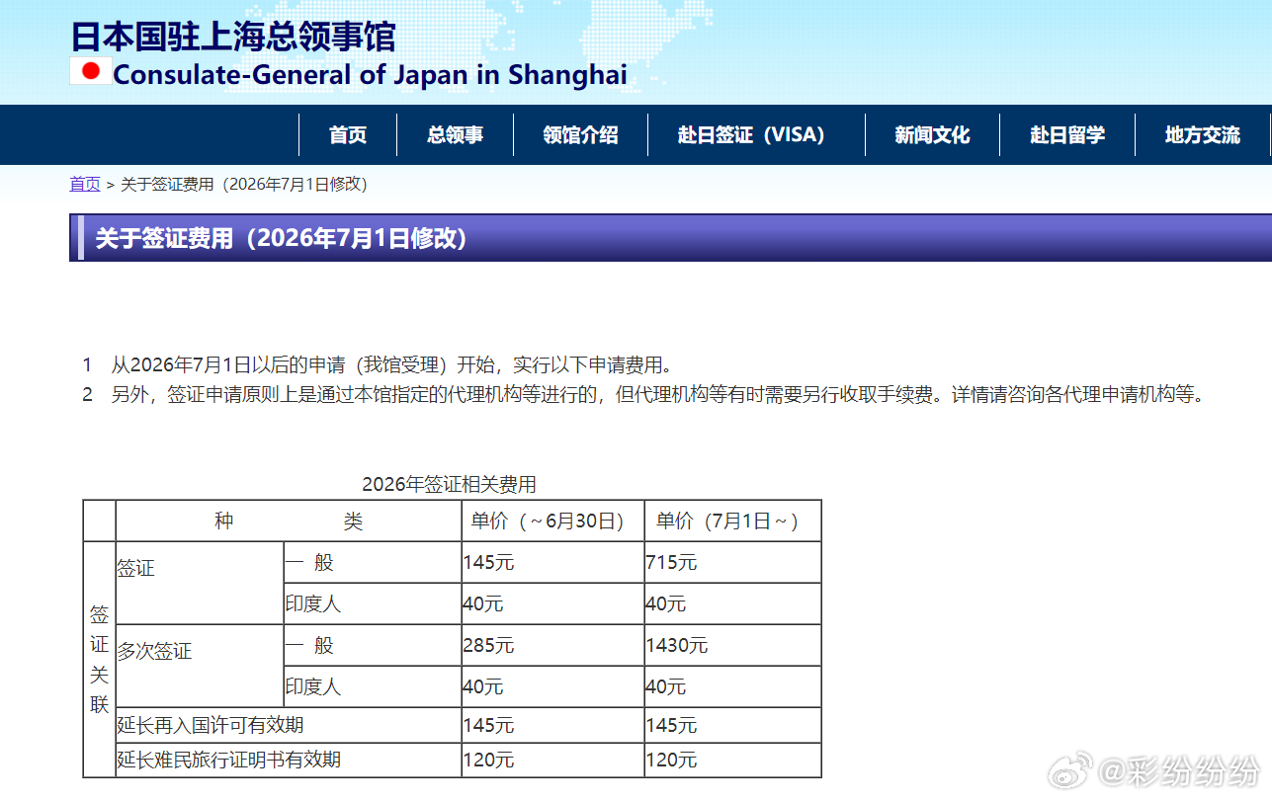1272x802 pixels.
Task: Open the 新闻文化 navigation item
Action: [932, 135]
